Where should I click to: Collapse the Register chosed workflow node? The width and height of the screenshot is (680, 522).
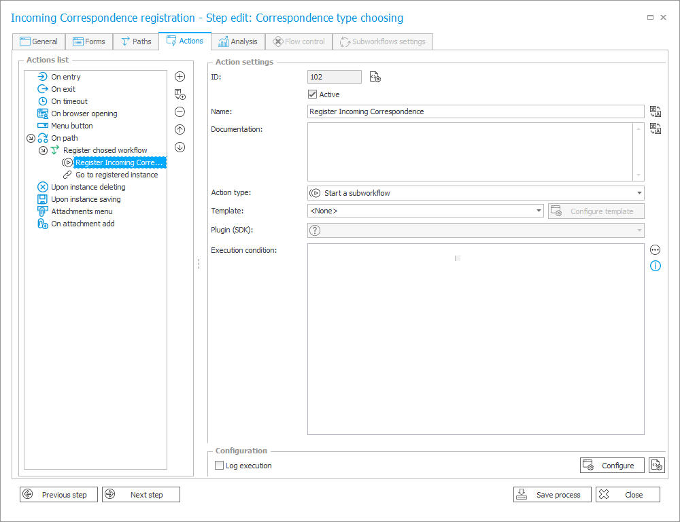click(41, 150)
